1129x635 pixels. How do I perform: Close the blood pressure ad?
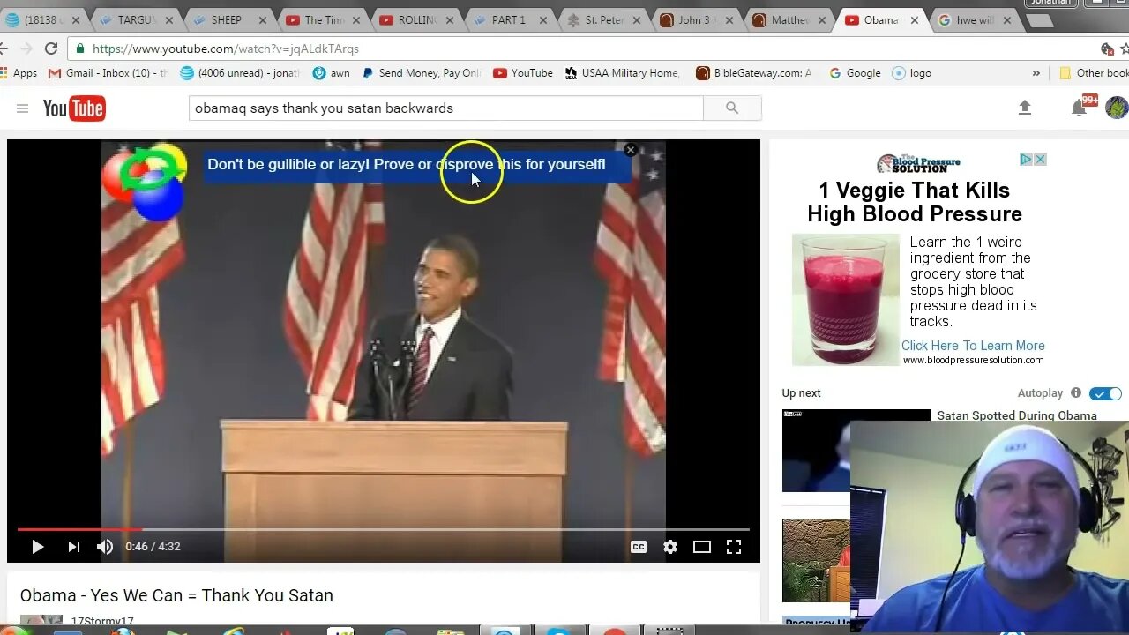[1040, 160]
